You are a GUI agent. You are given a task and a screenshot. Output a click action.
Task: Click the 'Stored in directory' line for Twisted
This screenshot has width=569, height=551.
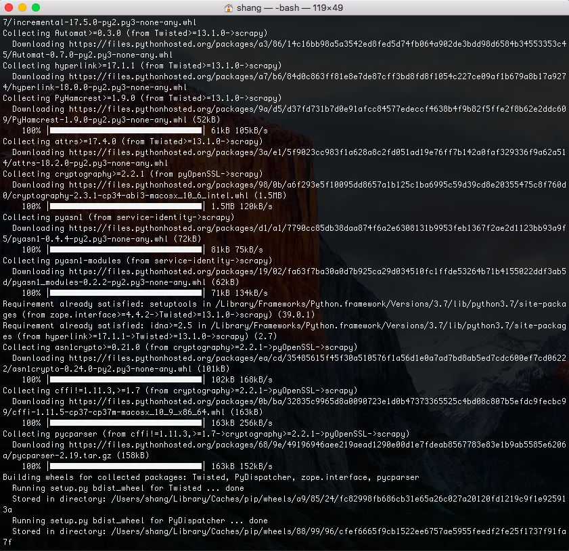tap(289, 499)
